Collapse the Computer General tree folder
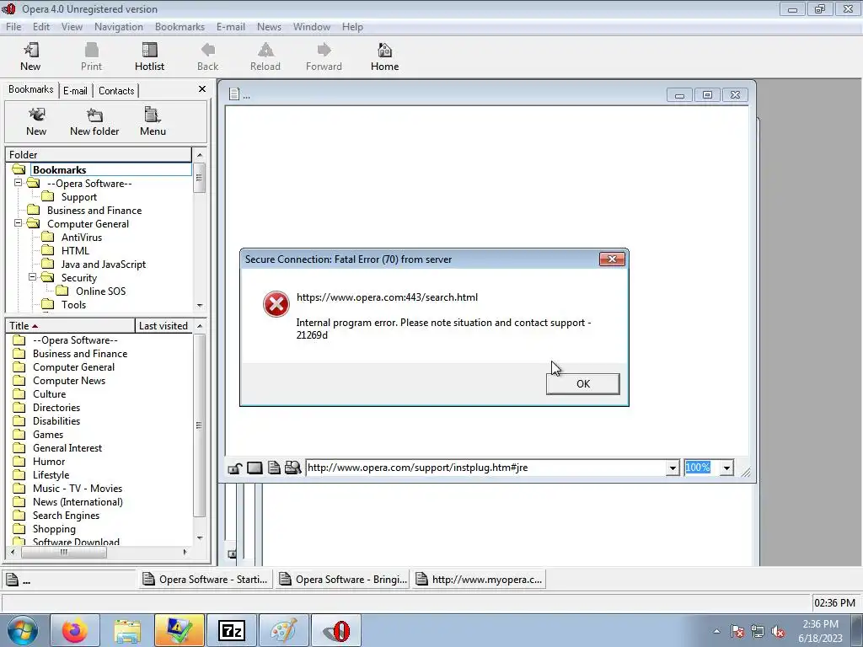 coord(19,223)
